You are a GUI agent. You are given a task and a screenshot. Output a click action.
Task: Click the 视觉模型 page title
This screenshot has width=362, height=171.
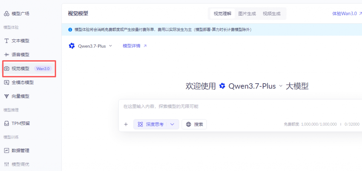(78, 13)
